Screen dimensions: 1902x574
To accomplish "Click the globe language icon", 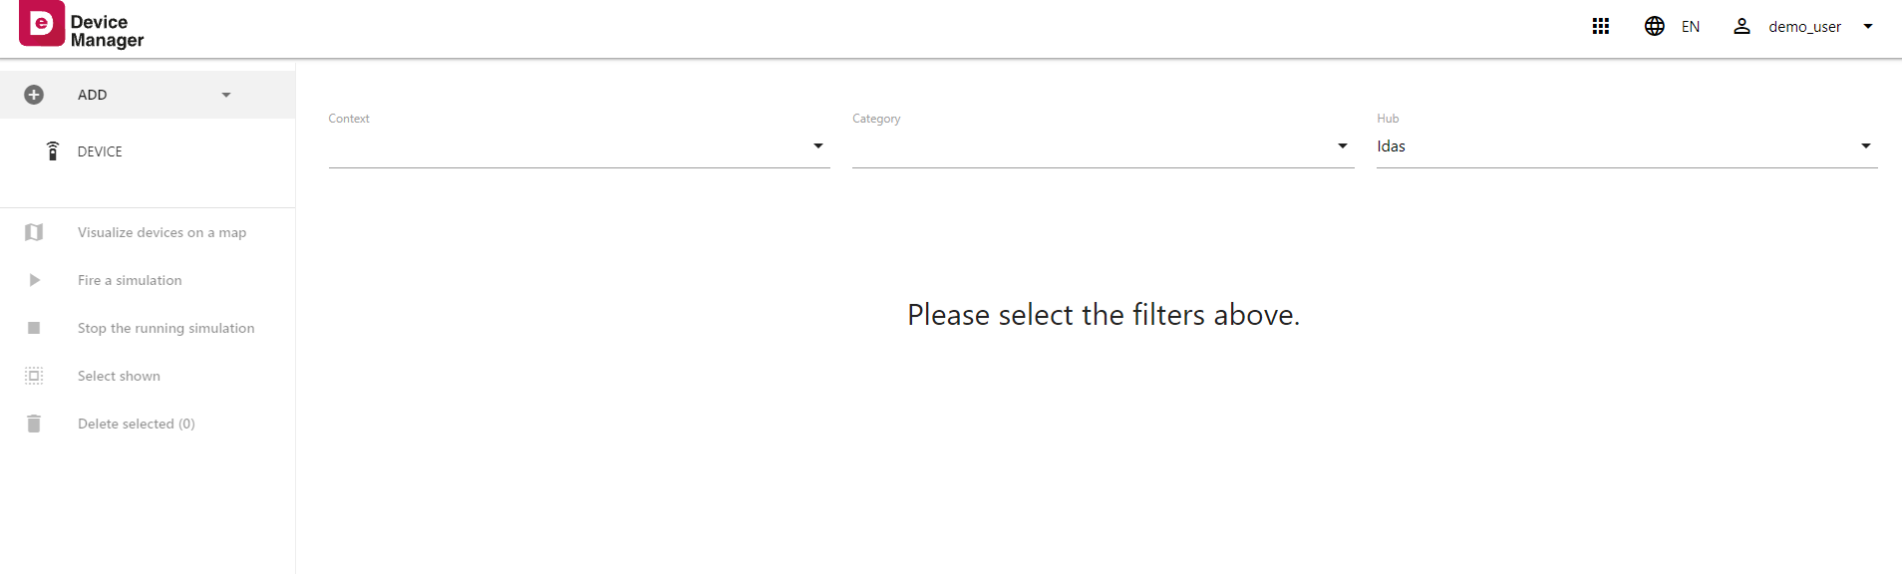I will pos(1655,27).
